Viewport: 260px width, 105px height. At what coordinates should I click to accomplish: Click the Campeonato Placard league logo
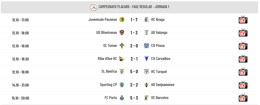[94, 7]
